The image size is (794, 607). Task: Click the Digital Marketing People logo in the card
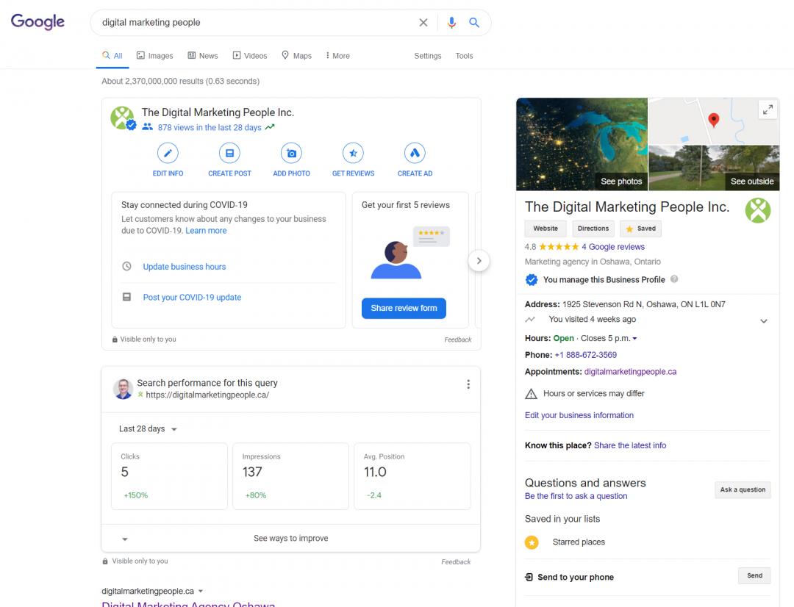click(x=123, y=118)
